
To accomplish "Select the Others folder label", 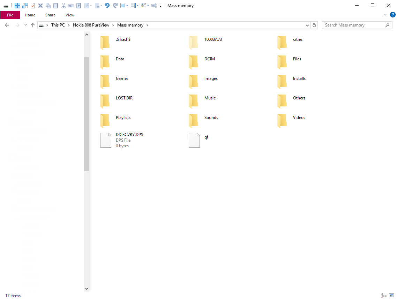I will click(299, 98).
